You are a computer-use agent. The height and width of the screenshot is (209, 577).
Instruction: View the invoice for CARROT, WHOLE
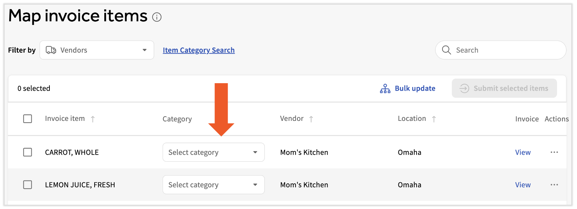point(523,152)
